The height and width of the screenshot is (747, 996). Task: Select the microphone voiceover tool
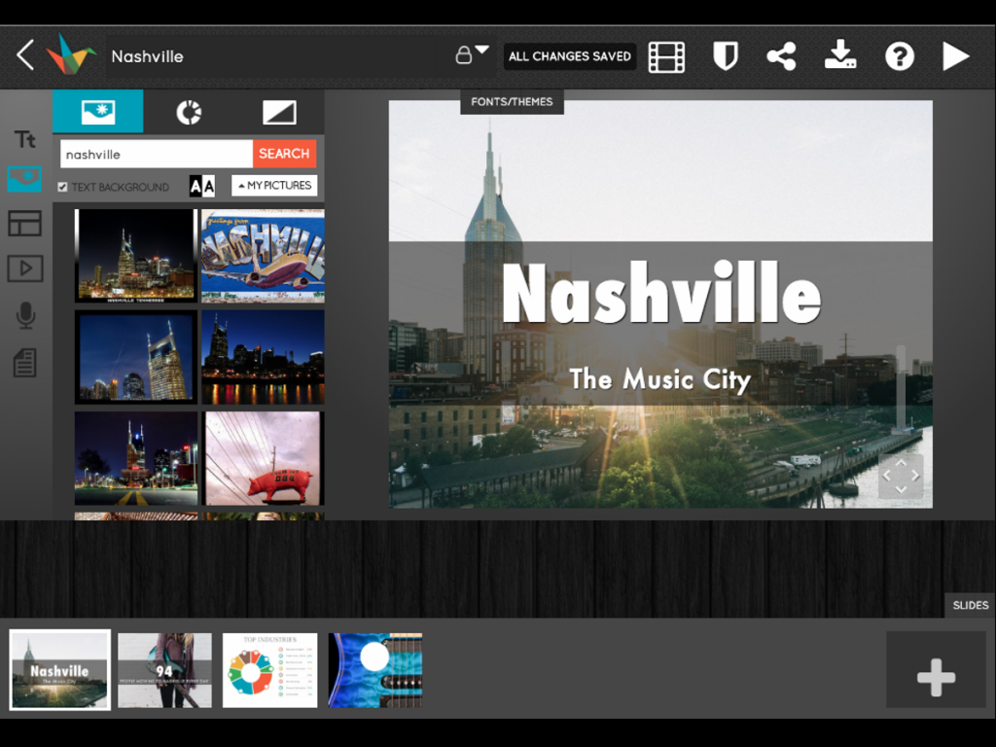[x=25, y=314]
